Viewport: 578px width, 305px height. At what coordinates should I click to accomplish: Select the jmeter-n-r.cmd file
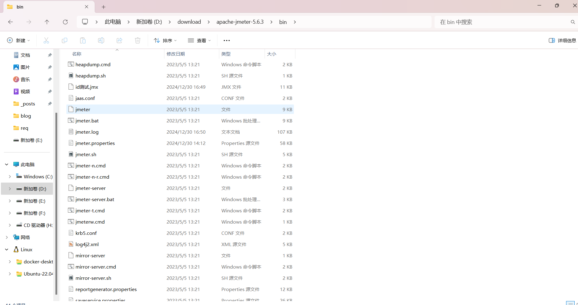tap(180, 177)
